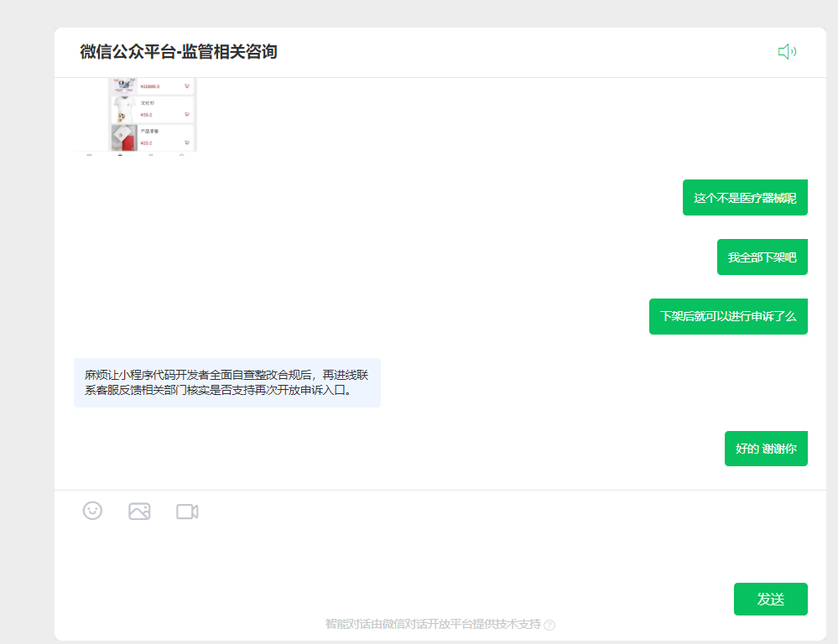This screenshot has width=838, height=644.
Task: Select the reply starting 麻烦让小程序代码开发者
Action: 227,382
